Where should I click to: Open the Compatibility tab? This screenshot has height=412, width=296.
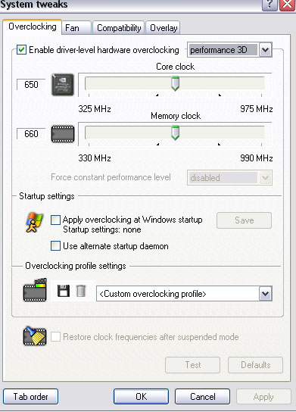[119, 28]
